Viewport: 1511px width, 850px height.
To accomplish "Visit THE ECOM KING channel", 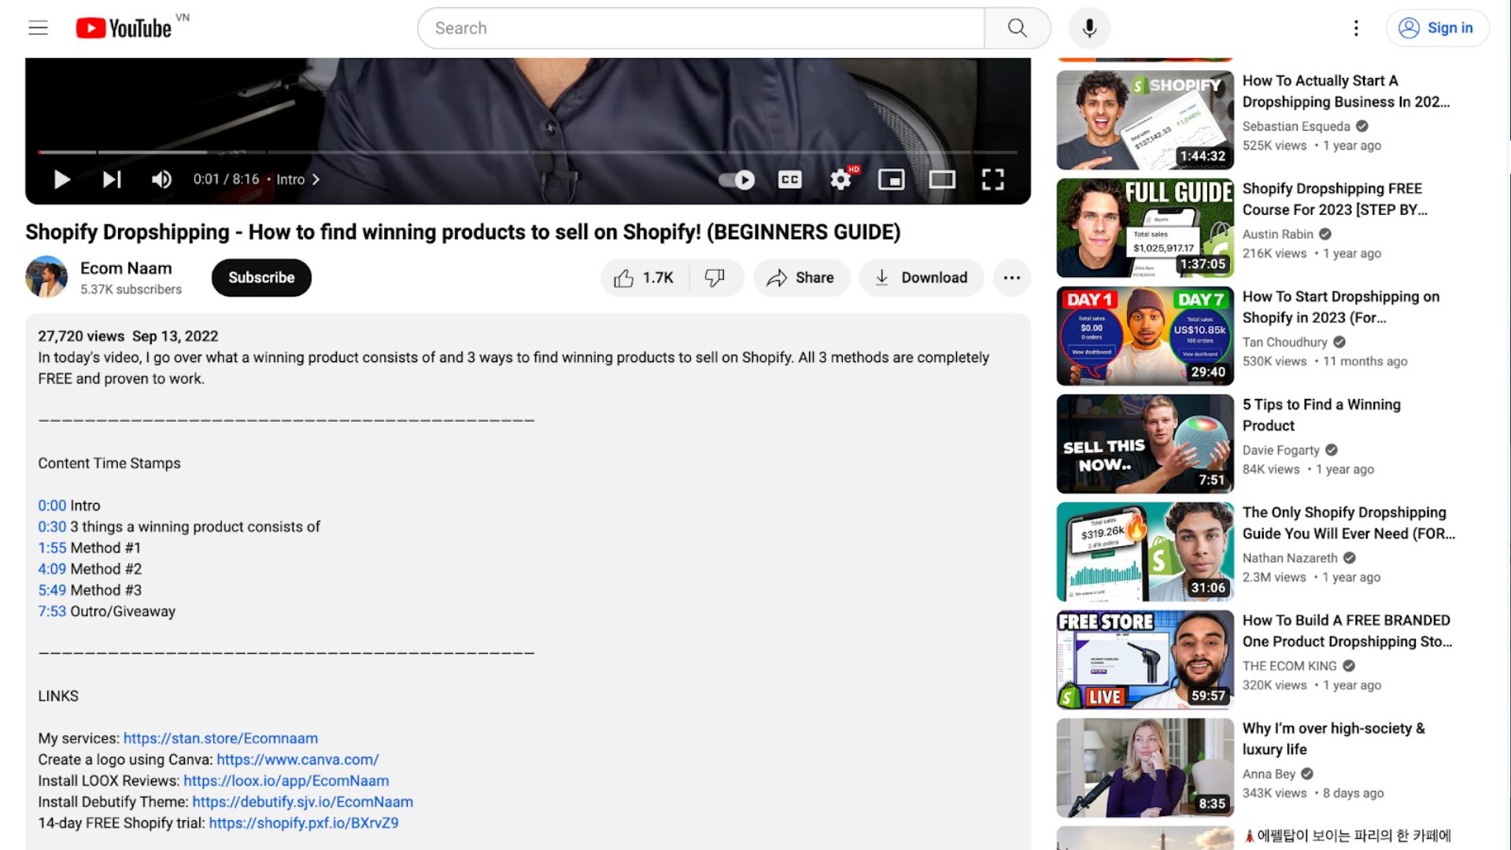I will (1290, 666).
